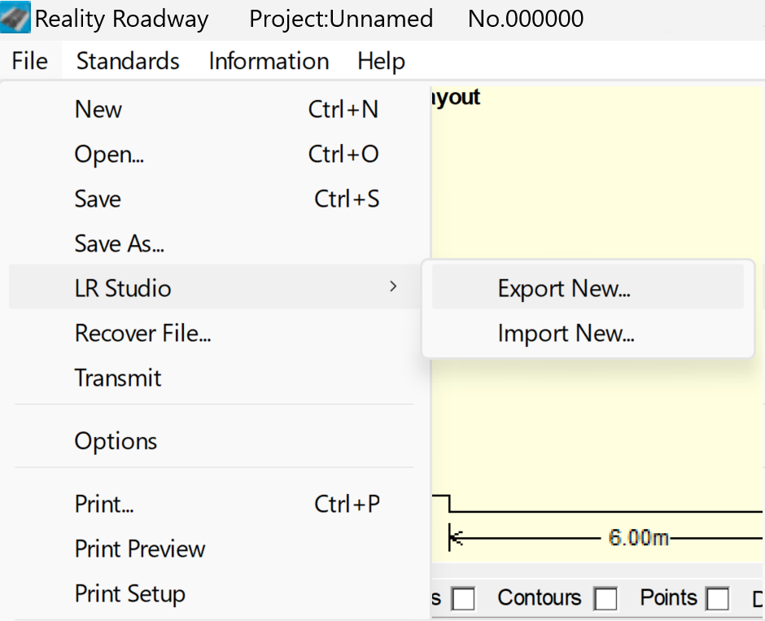This screenshot has height=621, width=765.
Task: Select Recover File... option
Action: coord(143,333)
